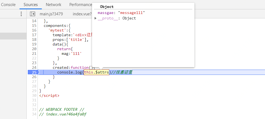Set a breakpoint on line 18
Viewport: 265px width, 119px height.
(x=34, y=39)
